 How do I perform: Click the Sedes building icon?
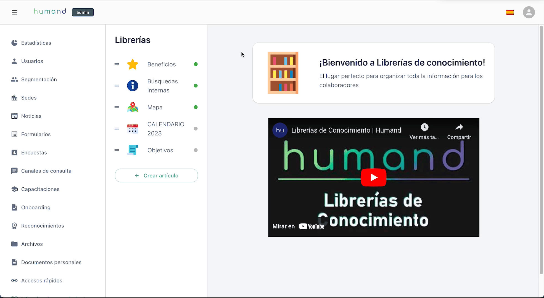pyautogui.click(x=14, y=98)
